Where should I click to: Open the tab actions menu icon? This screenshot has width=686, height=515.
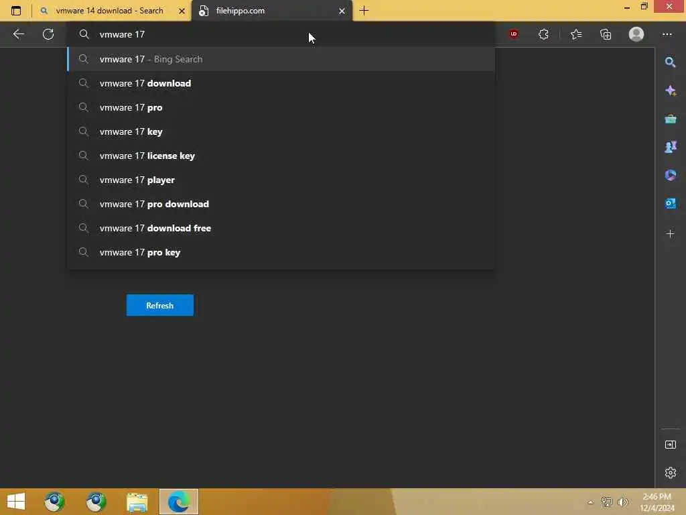(16, 11)
